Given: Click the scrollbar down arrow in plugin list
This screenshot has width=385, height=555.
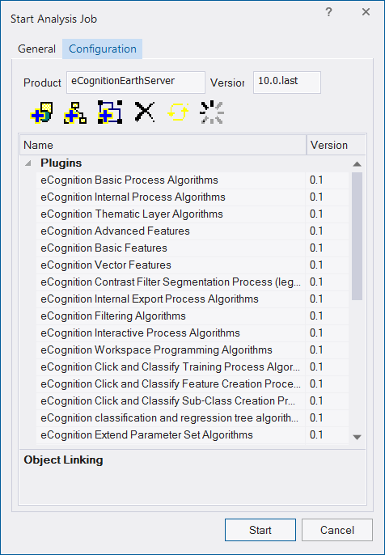Looking at the screenshot, I should click(x=357, y=438).
